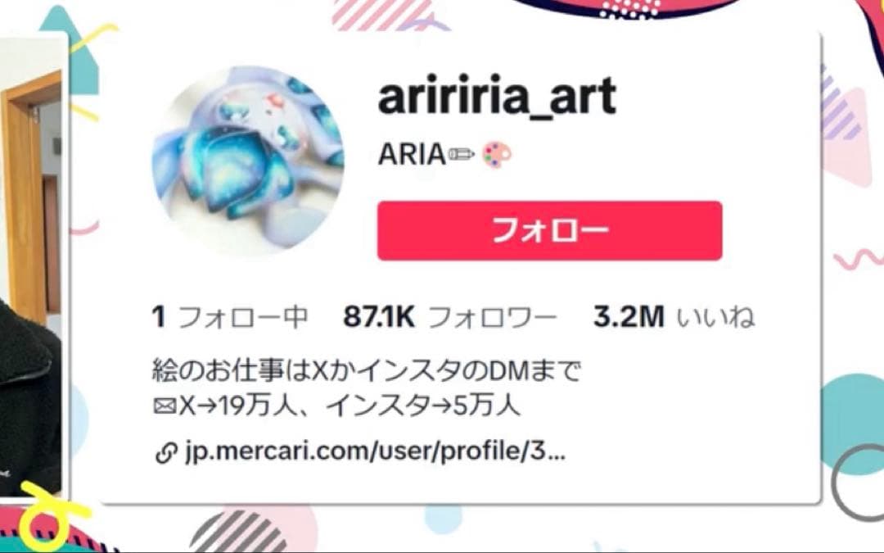The height and width of the screenshot is (553, 884).
Task: Click the chain link icon beside mercari URL
Action: click(165, 452)
